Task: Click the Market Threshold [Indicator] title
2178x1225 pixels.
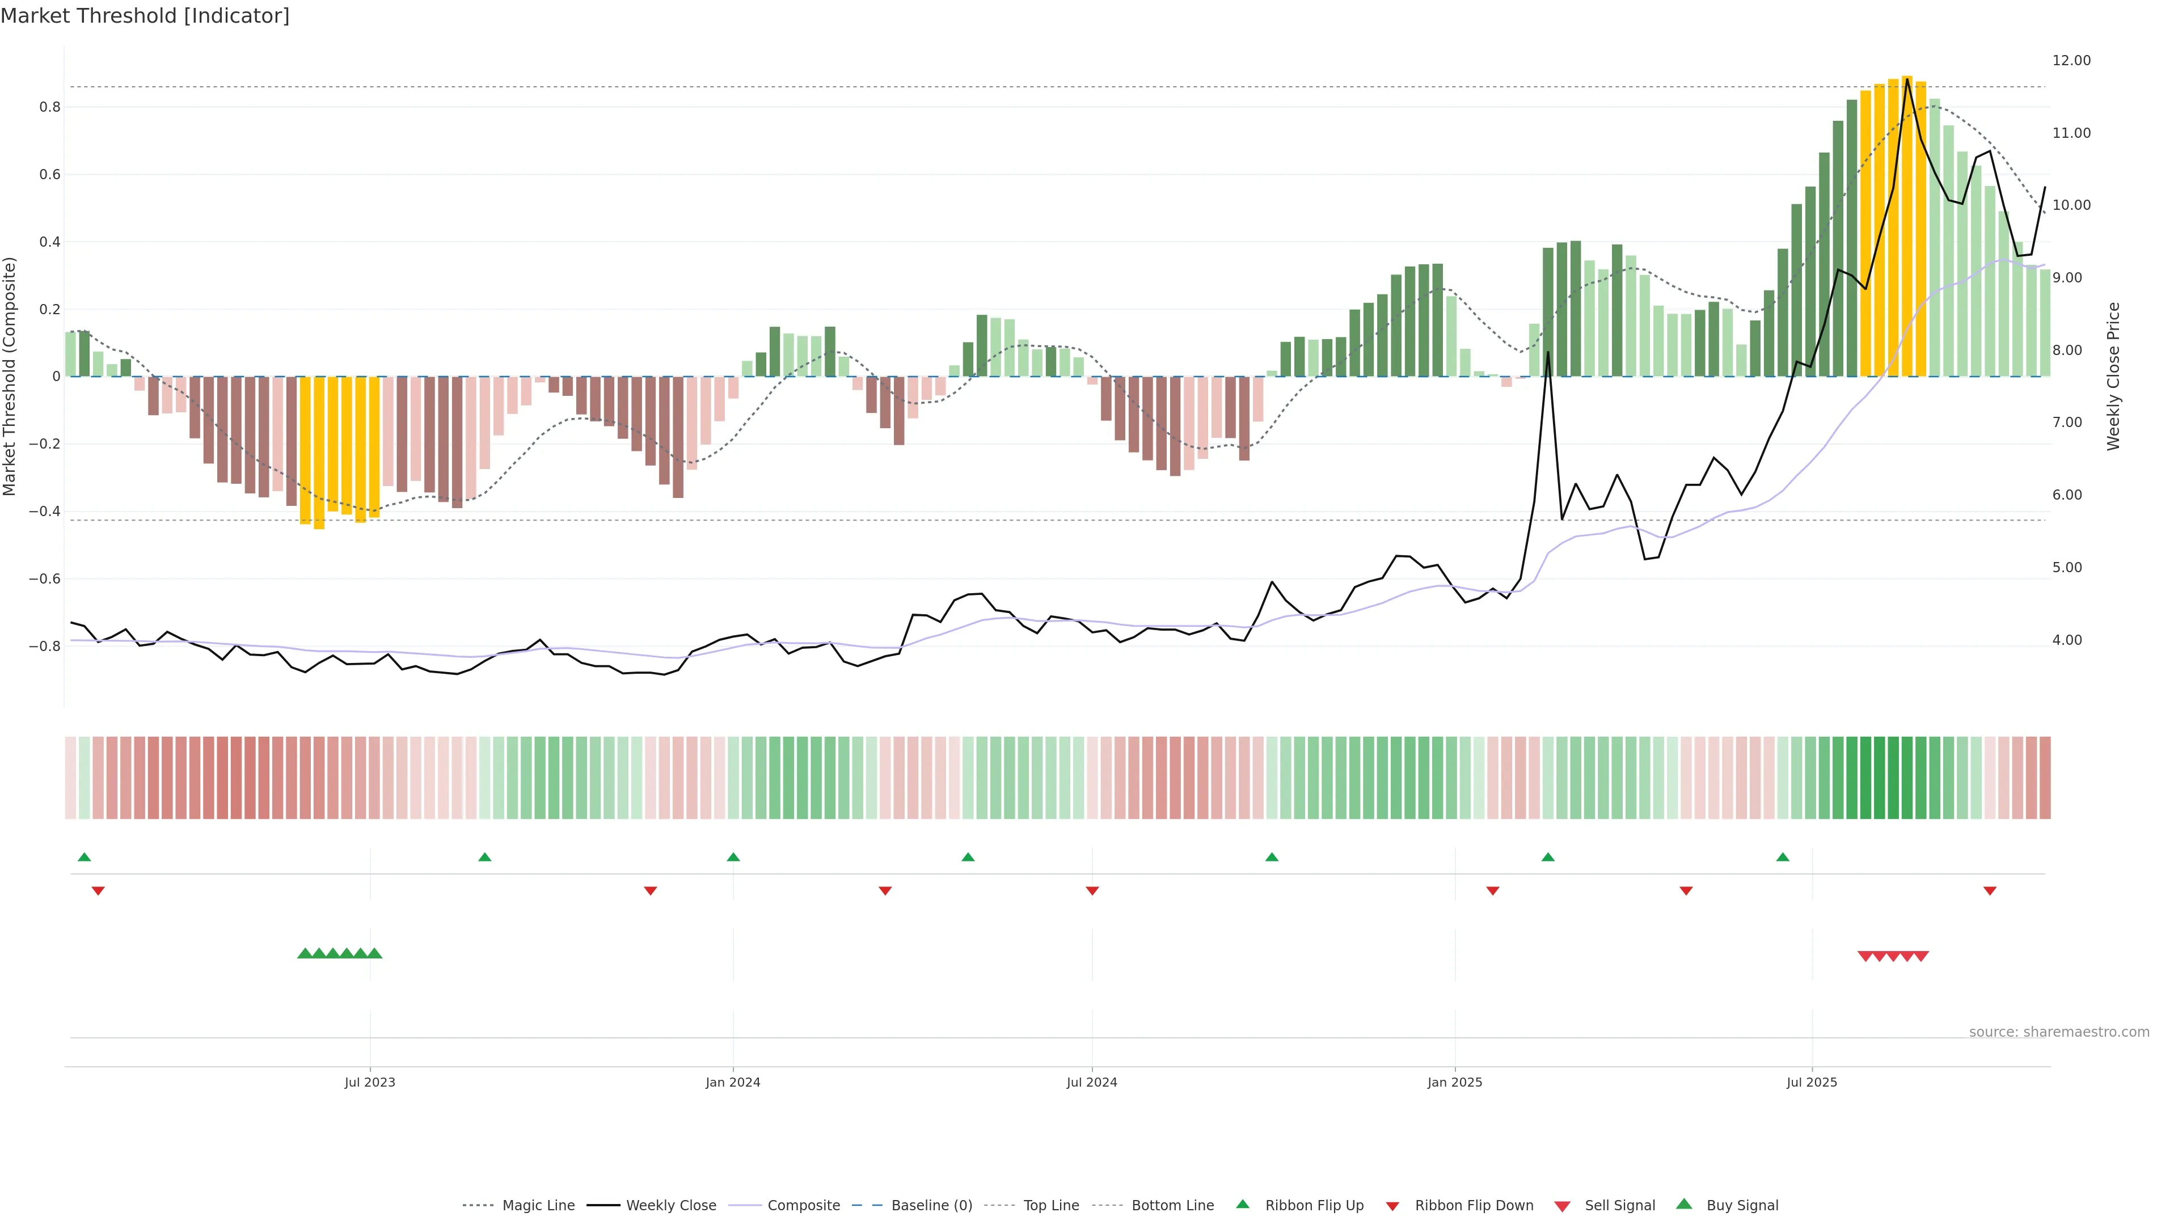Action: coord(145,15)
